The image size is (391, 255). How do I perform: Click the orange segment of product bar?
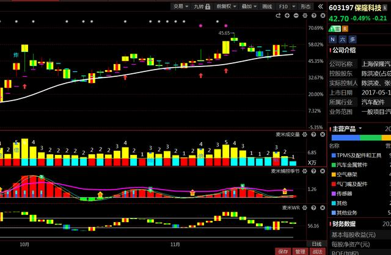click(x=386, y=138)
